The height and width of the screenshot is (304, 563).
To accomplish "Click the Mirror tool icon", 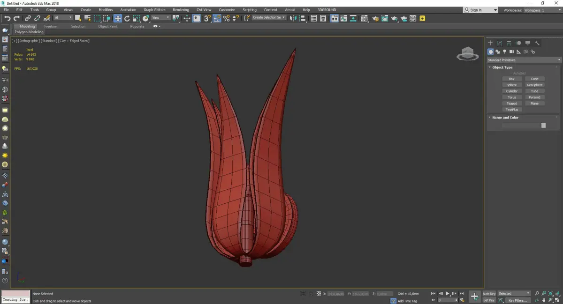I will 292,18.
